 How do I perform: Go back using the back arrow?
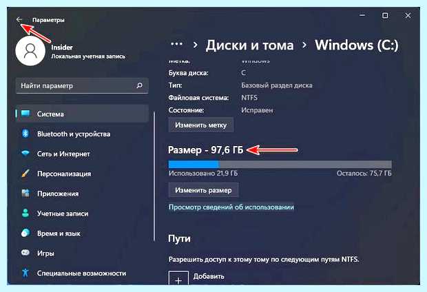[19, 19]
